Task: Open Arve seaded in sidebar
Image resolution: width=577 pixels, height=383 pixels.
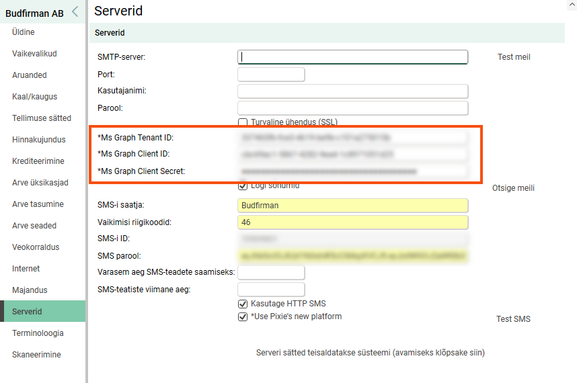Action: 34,226
